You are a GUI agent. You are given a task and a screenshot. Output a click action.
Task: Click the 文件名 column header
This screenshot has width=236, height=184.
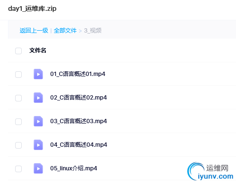point(38,50)
